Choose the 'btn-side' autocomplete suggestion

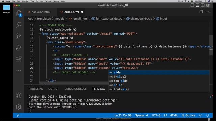[159, 81]
